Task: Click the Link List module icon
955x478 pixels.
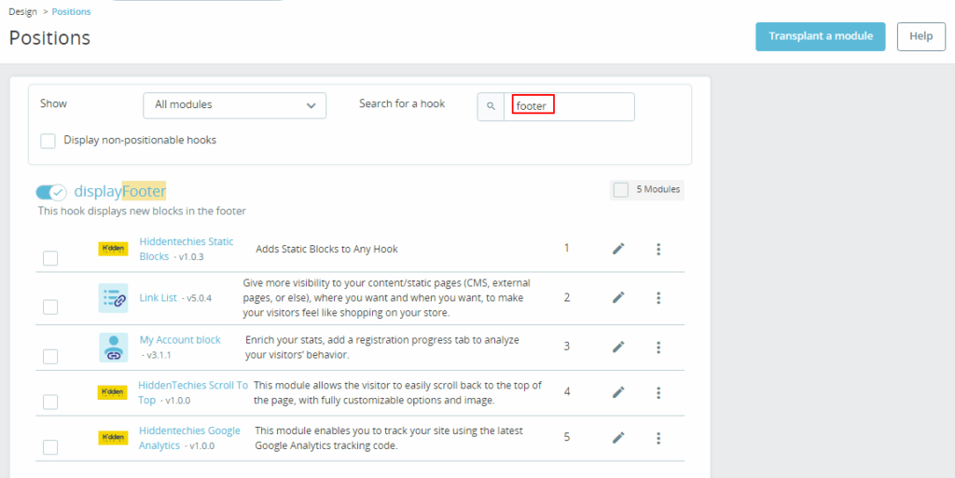Action: (x=113, y=298)
